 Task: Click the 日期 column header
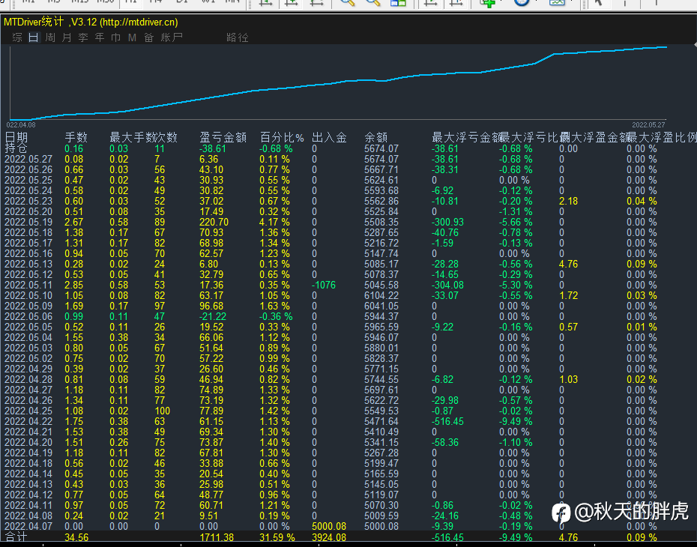tap(16, 137)
